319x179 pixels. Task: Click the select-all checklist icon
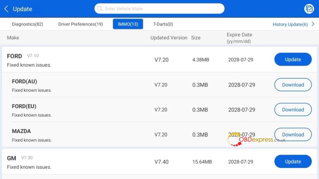[309, 9]
